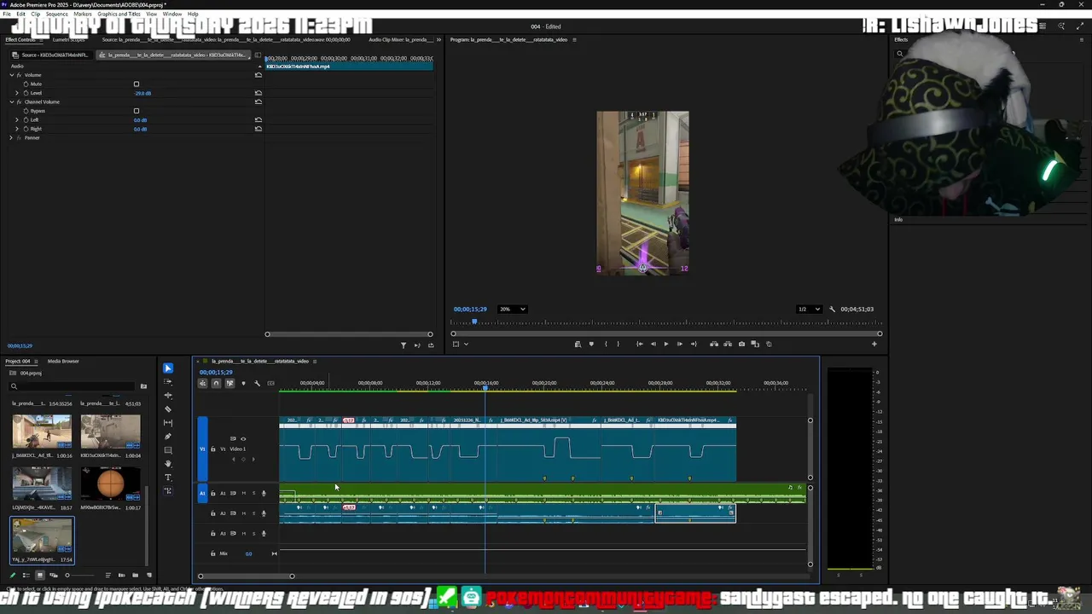Toggle V1 source patching button
This screenshot has width=1092, height=614.
click(203, 449)
